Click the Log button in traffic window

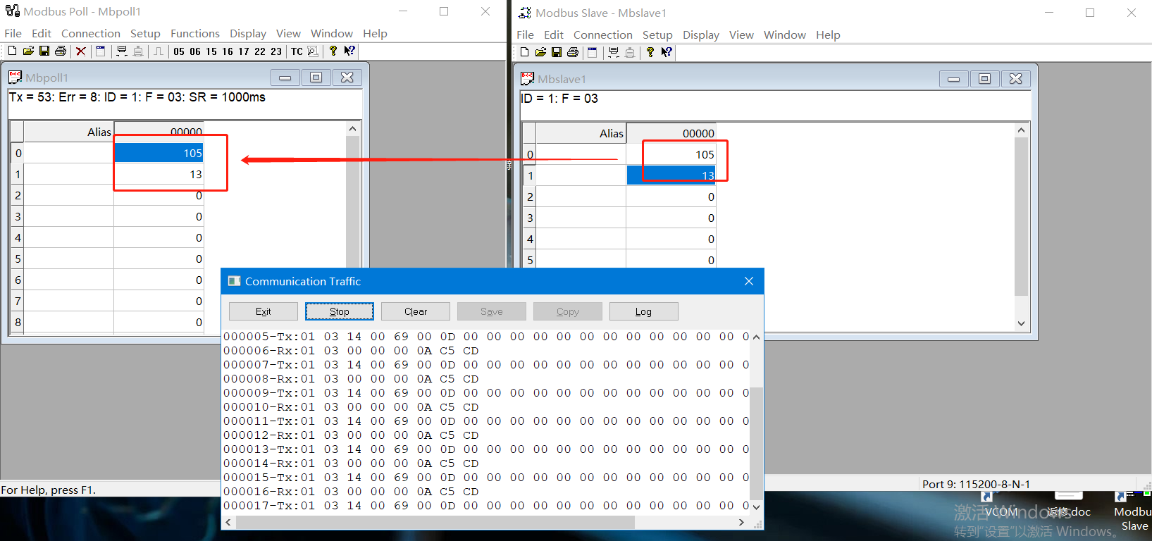[643, 311]
